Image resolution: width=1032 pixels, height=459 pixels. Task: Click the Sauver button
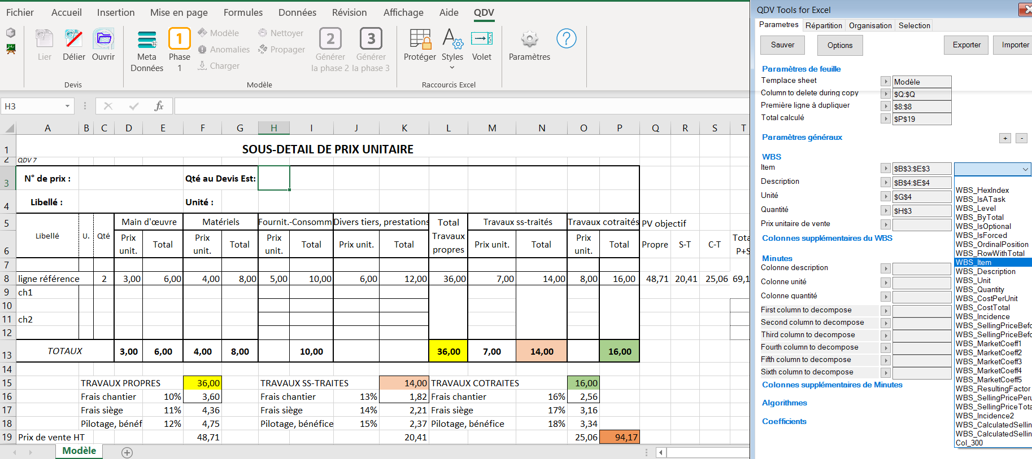tap(782, 45)
